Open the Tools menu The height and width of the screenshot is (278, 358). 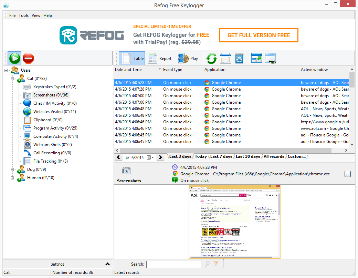(x=23, y=15)
